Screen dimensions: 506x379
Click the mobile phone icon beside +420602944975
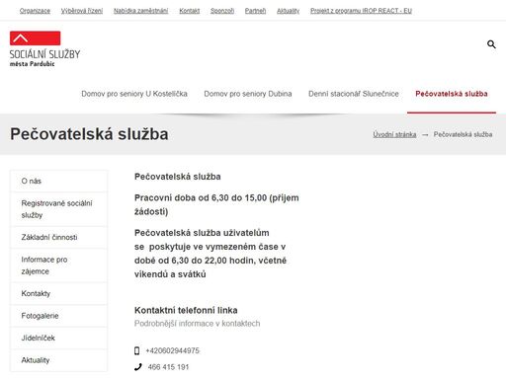click(x=137, y=350)
